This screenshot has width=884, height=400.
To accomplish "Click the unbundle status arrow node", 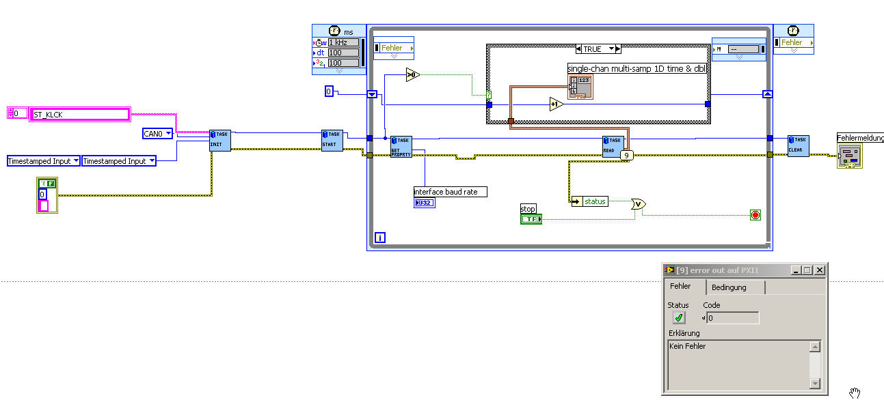I will (576, 201).
